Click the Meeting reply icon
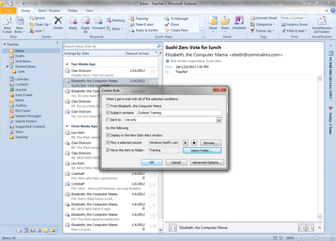This screenshot has height=241, width=336. [116, 20]
